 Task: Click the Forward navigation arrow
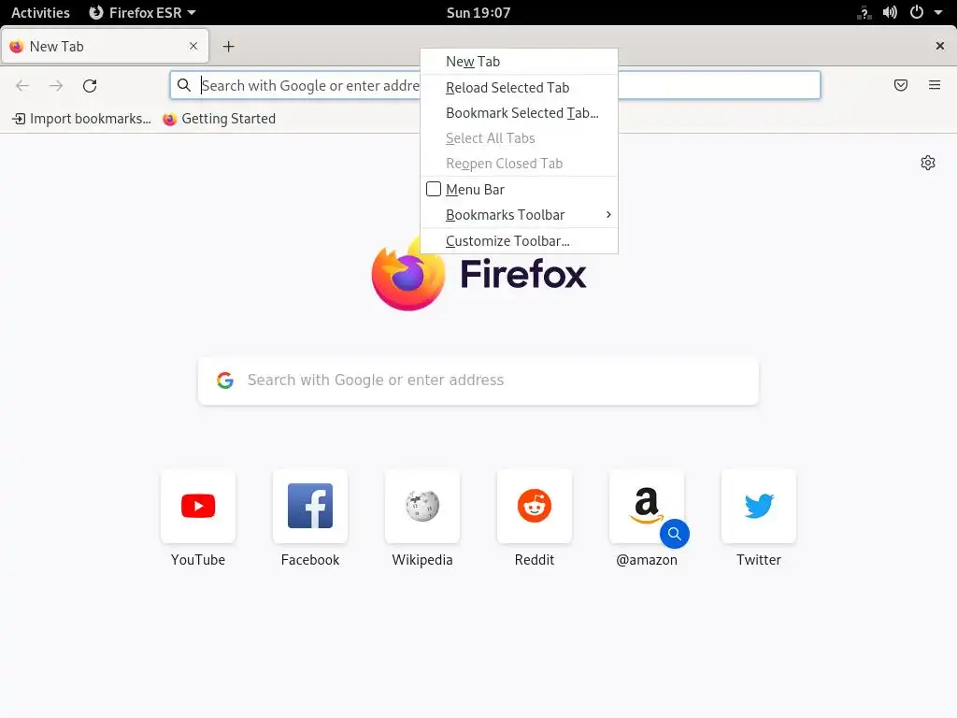click(x=55, y=85)
